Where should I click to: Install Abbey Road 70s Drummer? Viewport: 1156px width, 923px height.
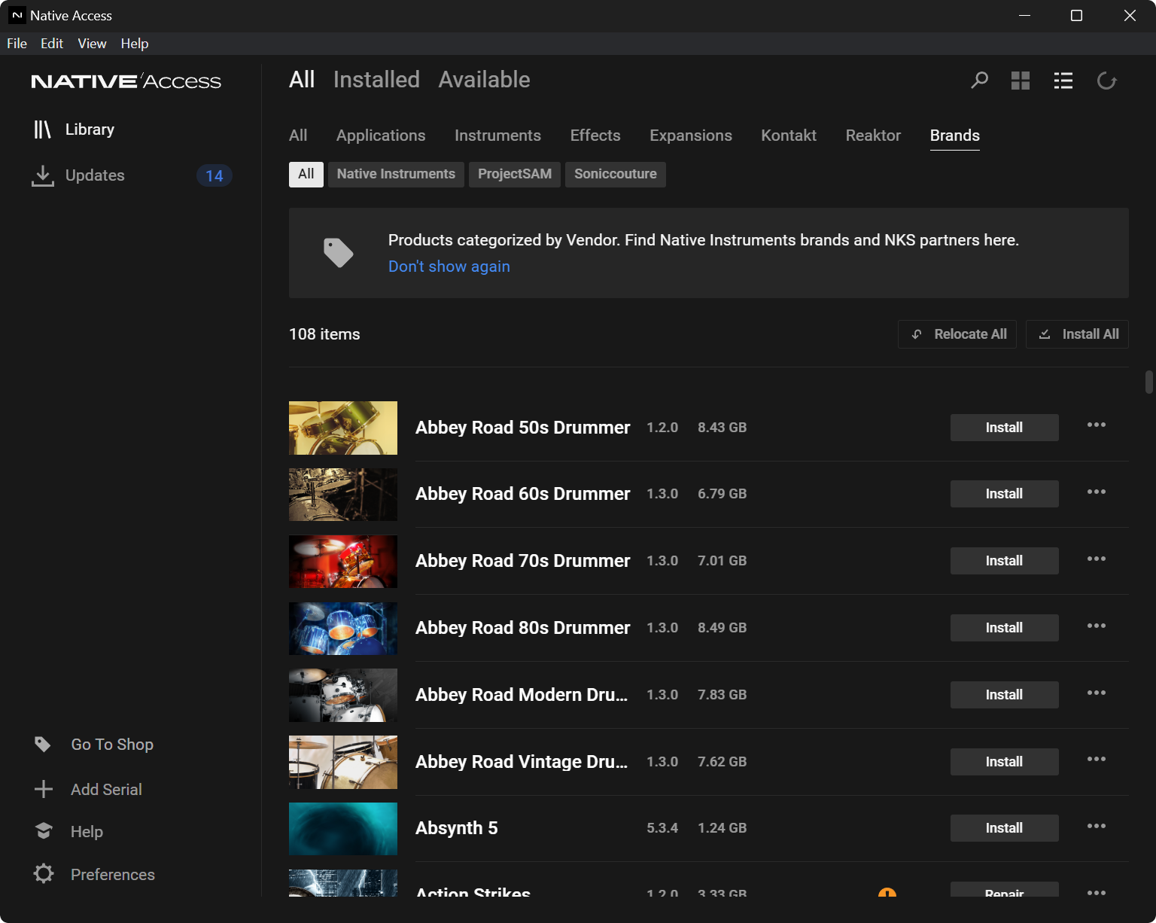pos(1005,561)
